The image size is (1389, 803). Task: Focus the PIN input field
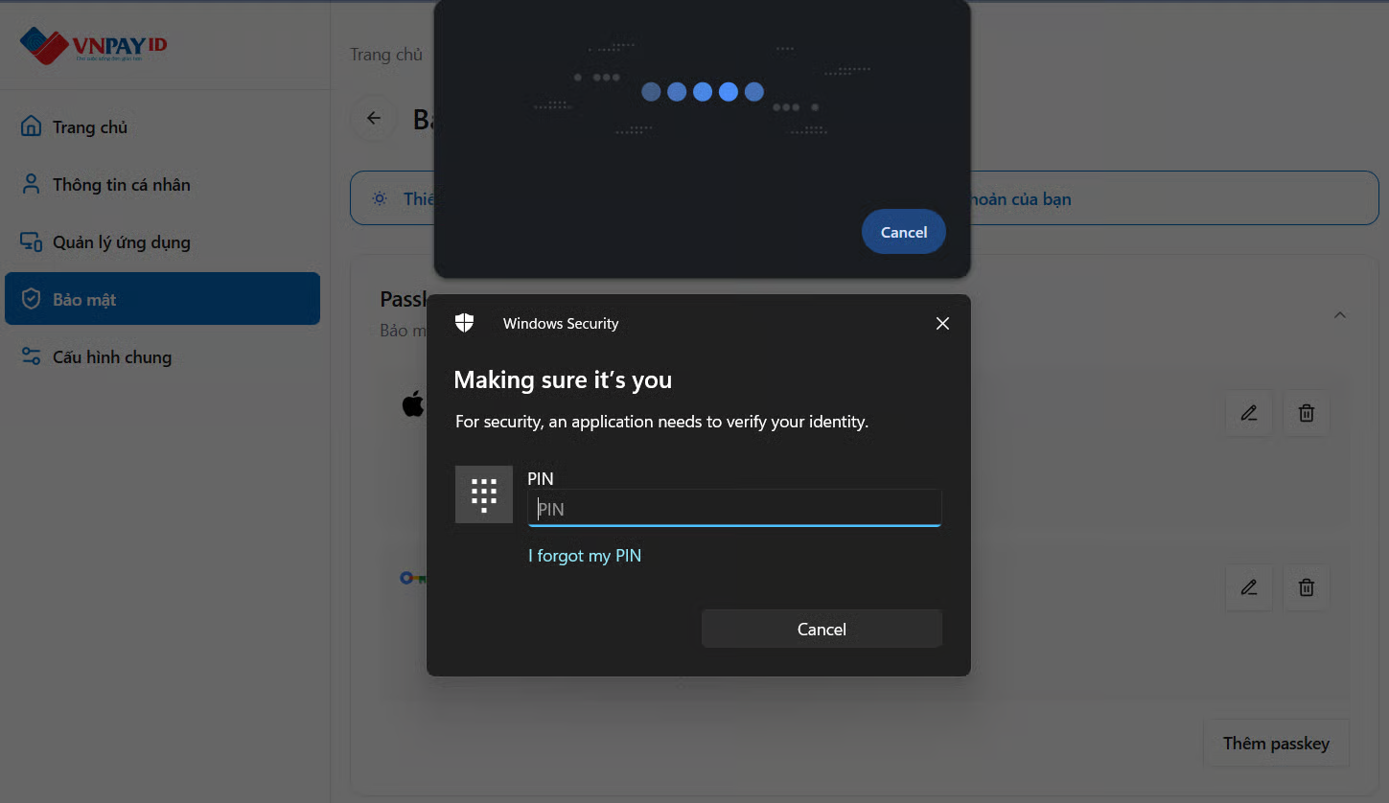[734, 509]
